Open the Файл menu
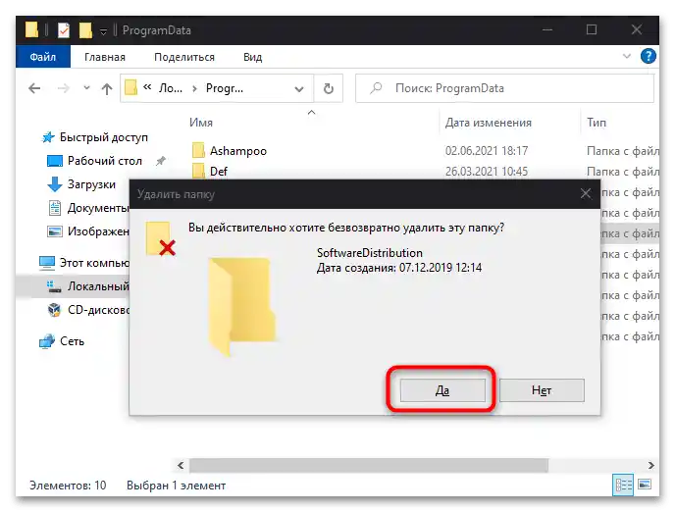Screen dimensions: 675x512 (42, 57)
